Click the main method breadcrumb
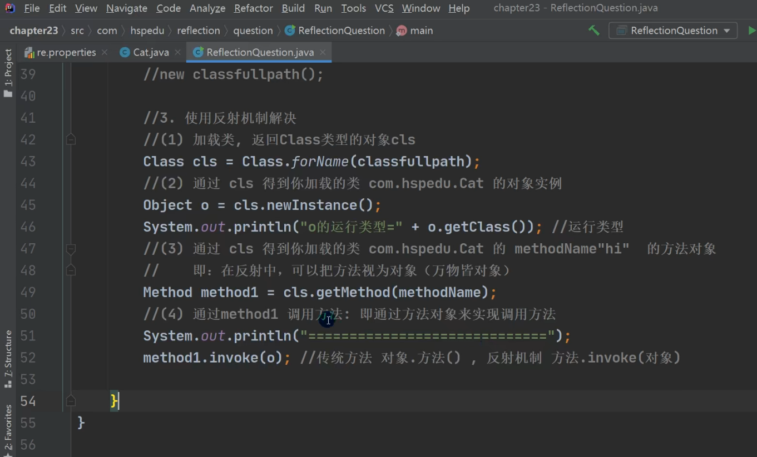Image resolution: width=757 pixels, height=457 pixels. (415, 31)
